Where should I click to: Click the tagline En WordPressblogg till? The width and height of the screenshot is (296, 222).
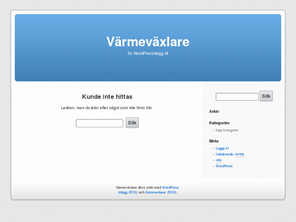click(148, 53)
